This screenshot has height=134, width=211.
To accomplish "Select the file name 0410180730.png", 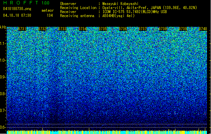I will (x=17, y=9).
